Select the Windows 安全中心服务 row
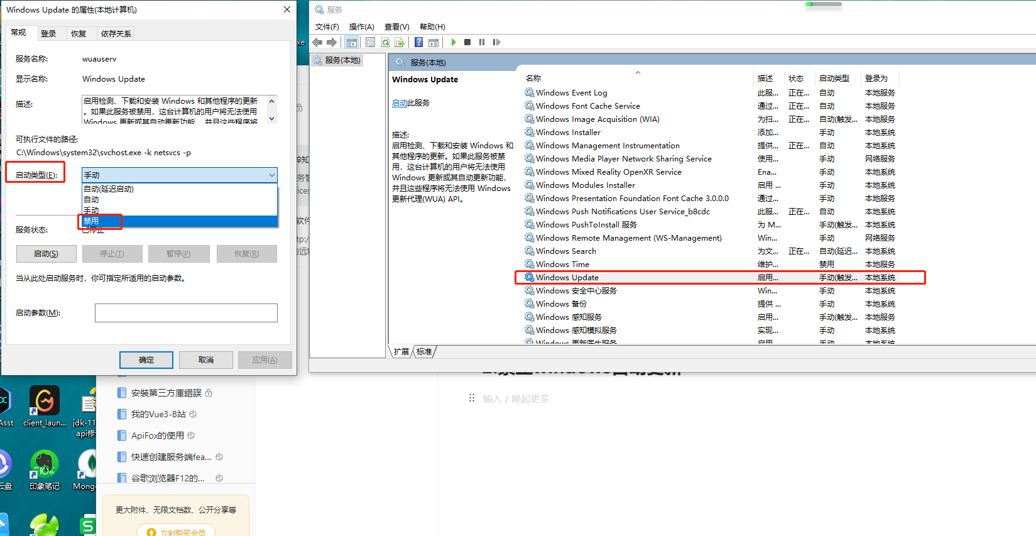The width and height of the screenshot is (1036, 536). [x=711, y=290]
